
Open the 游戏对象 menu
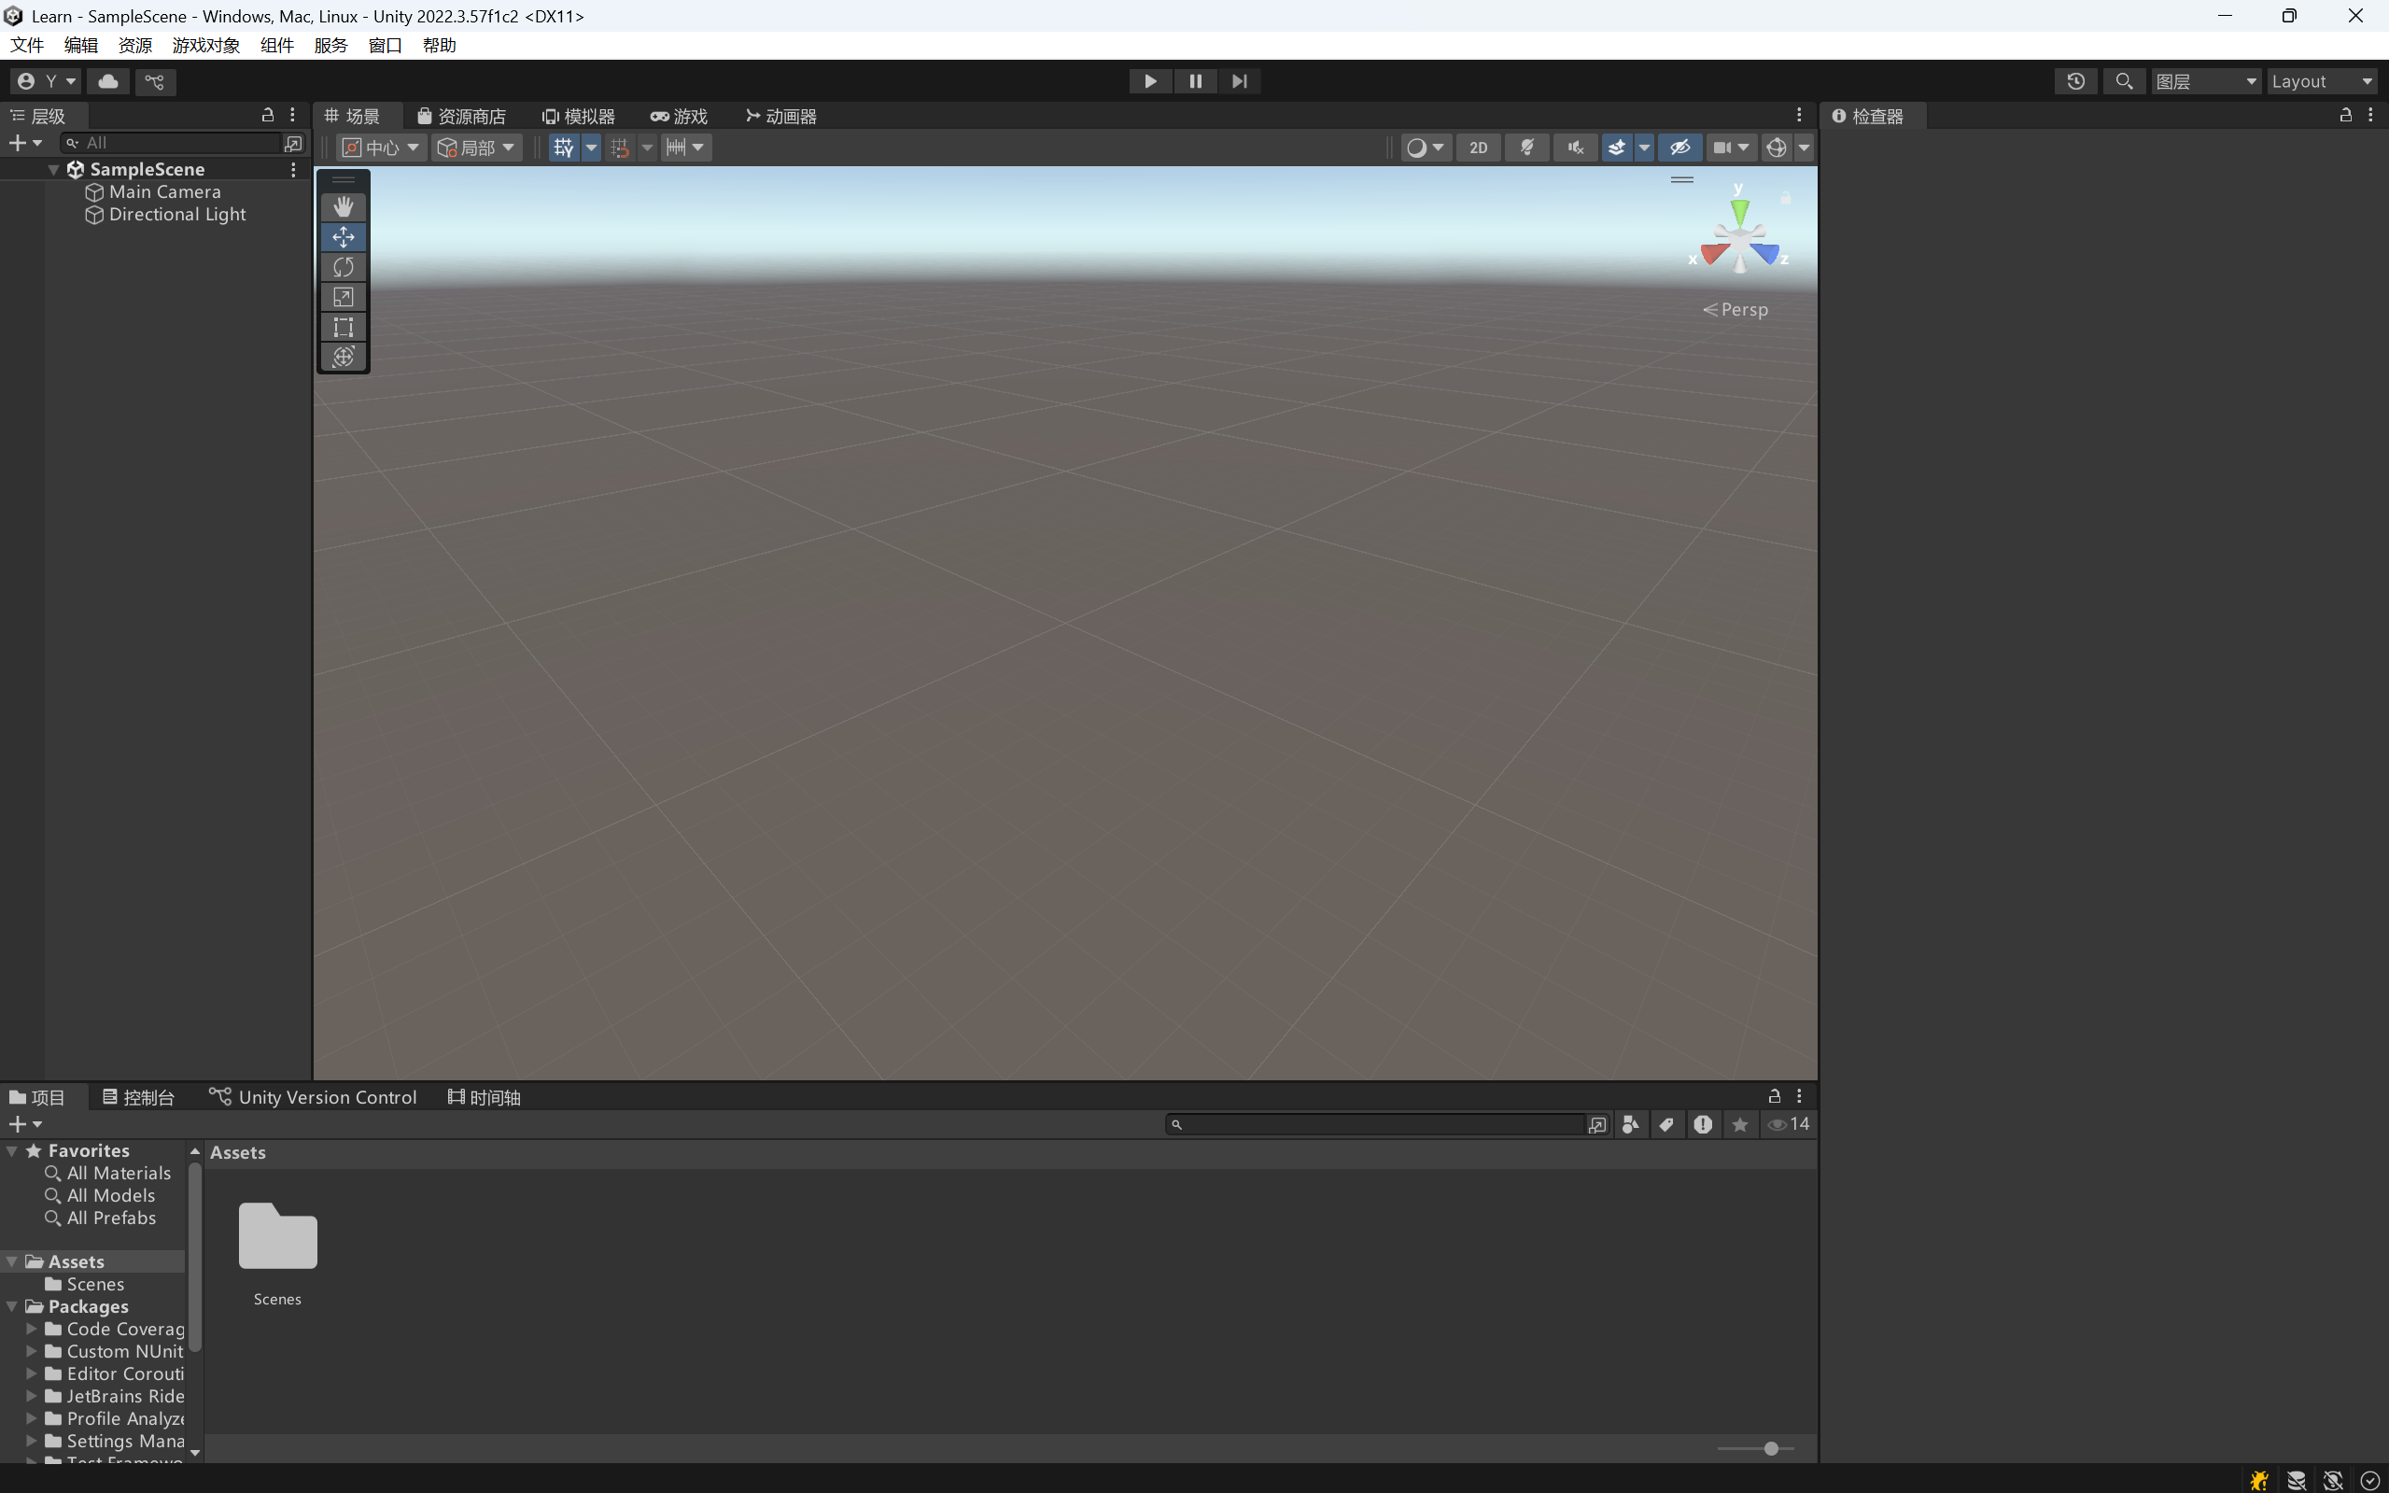click(x=205, y=46)
